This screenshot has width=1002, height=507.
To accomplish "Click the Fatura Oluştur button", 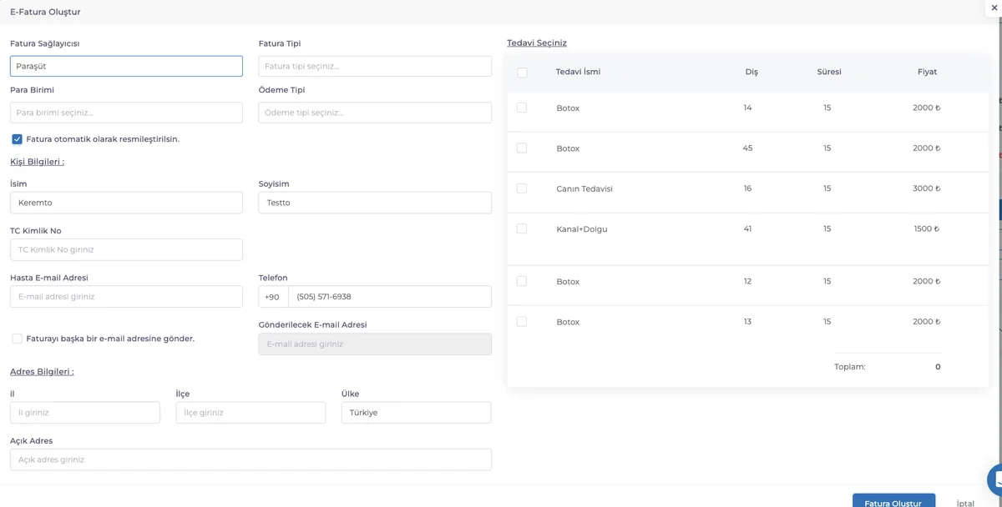I will [893, 500].
